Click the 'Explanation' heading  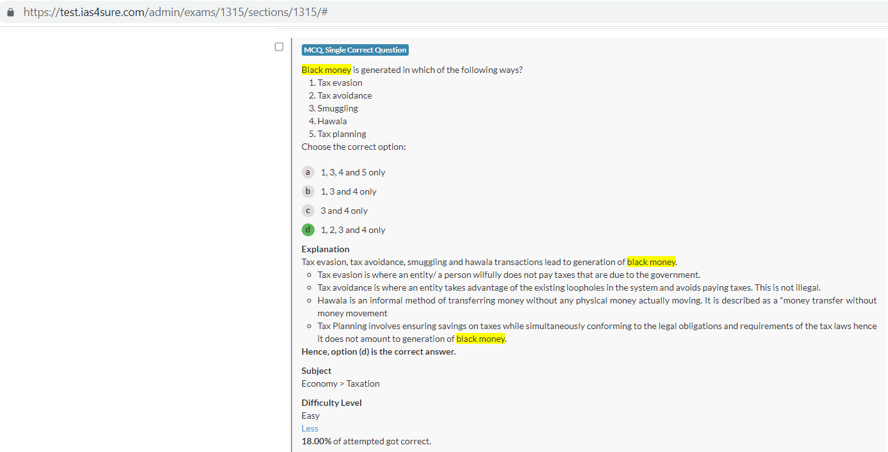(325, 249)
